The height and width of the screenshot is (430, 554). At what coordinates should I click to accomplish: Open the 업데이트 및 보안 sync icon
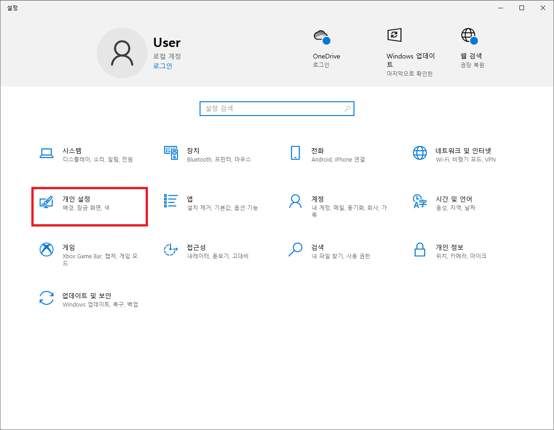[47, 298]
